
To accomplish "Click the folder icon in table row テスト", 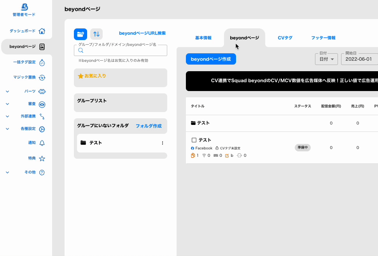I will click(x=193, y=123).
